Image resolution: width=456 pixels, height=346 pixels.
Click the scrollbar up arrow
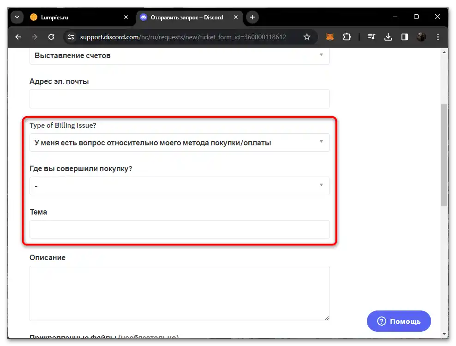click(444, 52)
